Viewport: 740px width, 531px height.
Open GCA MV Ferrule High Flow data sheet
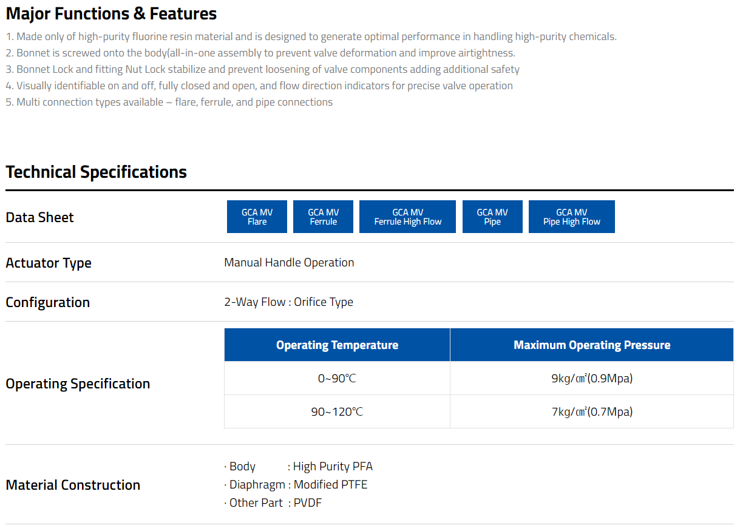[x=407, y=217]
